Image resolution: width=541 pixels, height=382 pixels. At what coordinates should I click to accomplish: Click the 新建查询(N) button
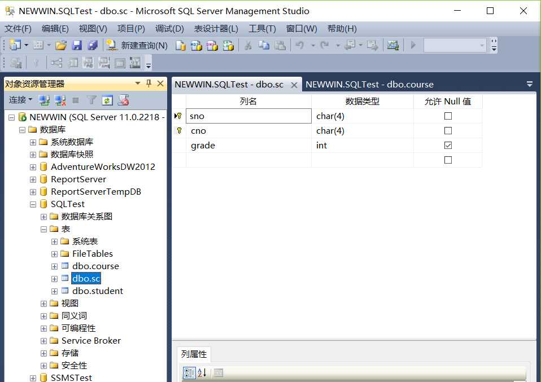137,45
